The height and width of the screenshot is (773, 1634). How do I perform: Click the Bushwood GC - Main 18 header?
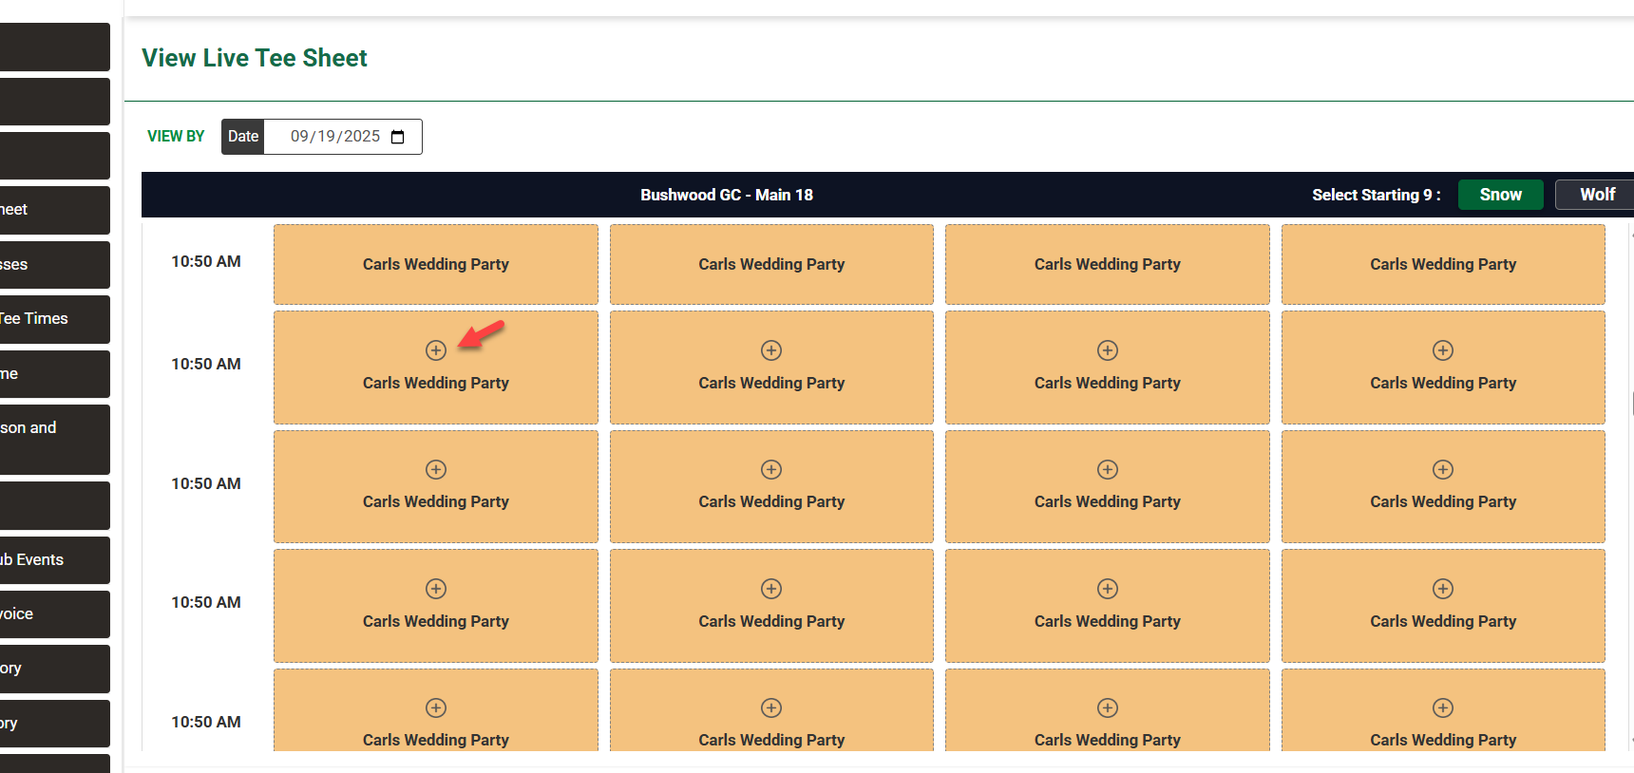(x=727, y=195)
